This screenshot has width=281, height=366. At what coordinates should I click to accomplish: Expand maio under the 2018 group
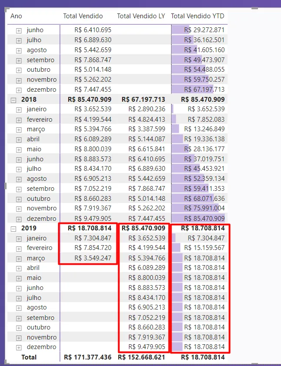coord(19,150)
